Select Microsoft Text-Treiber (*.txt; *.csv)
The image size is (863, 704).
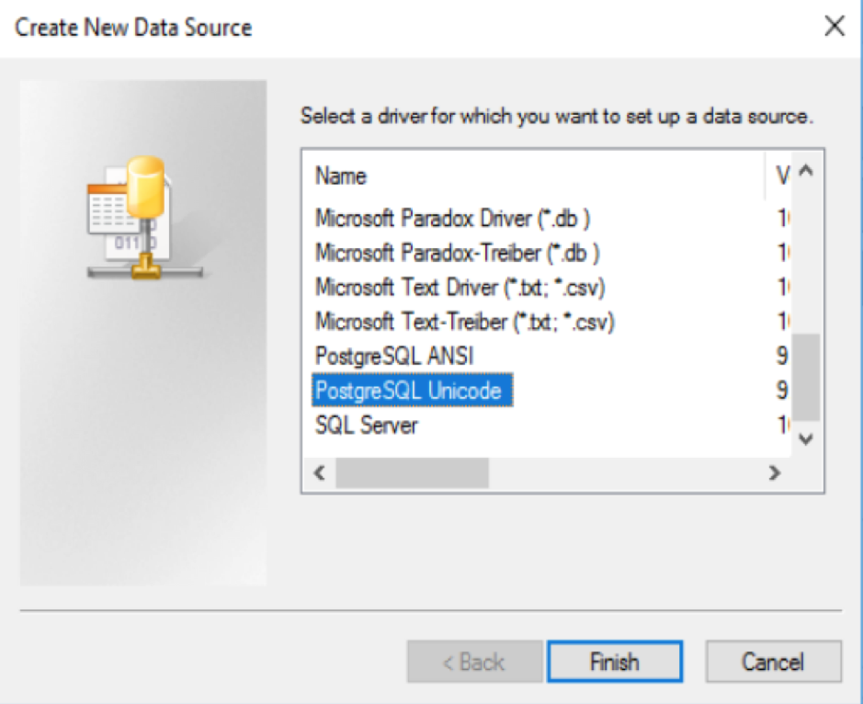(464, 322)
